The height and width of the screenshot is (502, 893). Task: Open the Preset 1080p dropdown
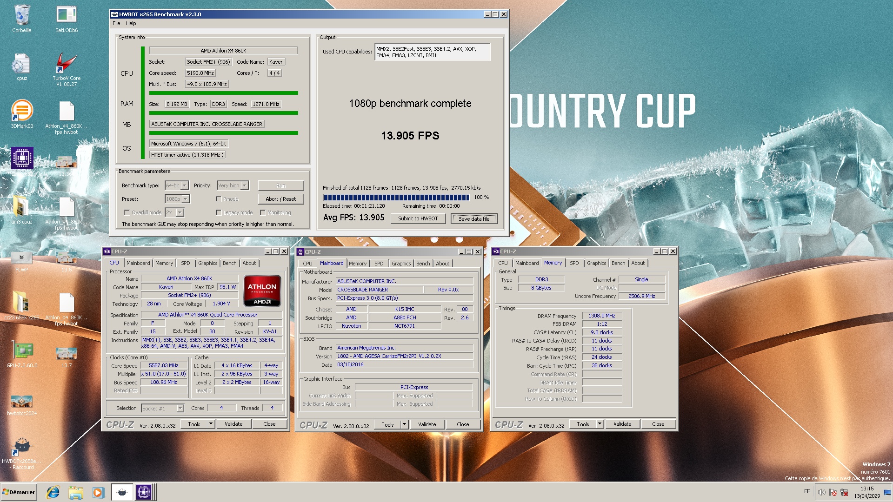(x=177, y=199)
